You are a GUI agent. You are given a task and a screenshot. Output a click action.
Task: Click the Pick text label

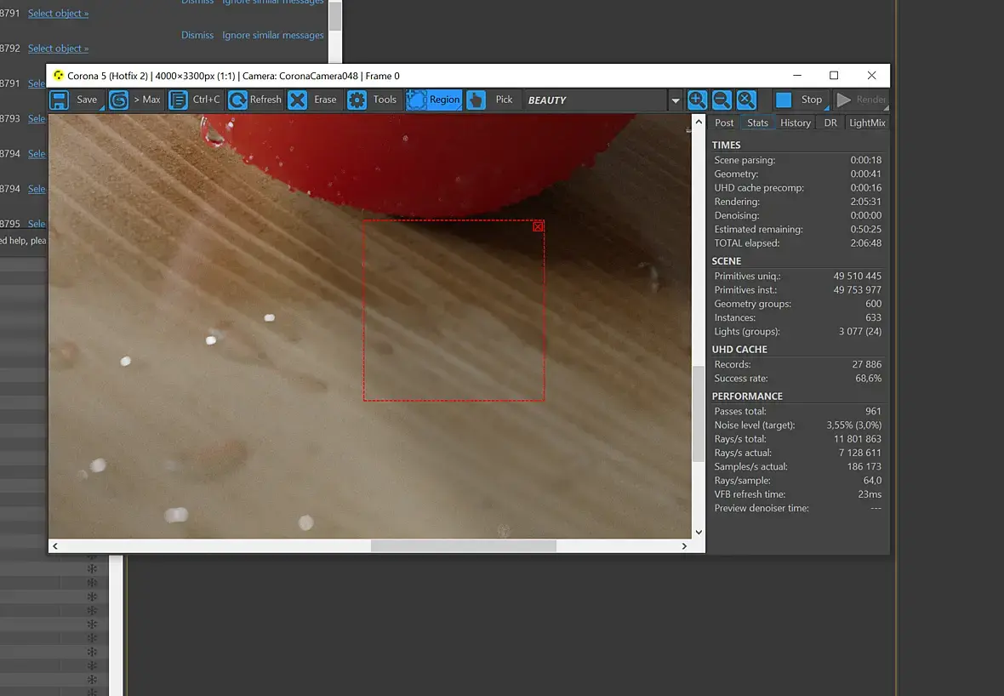[504, 100]
